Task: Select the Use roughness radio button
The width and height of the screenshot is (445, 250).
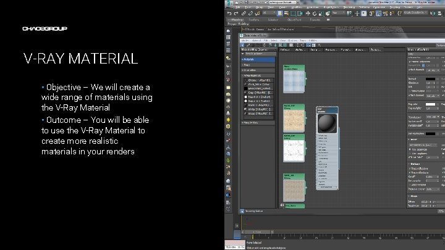Action: [410, 153]
